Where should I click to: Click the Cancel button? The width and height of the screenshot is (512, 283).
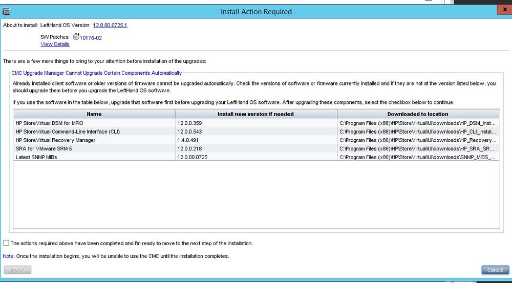495,270
